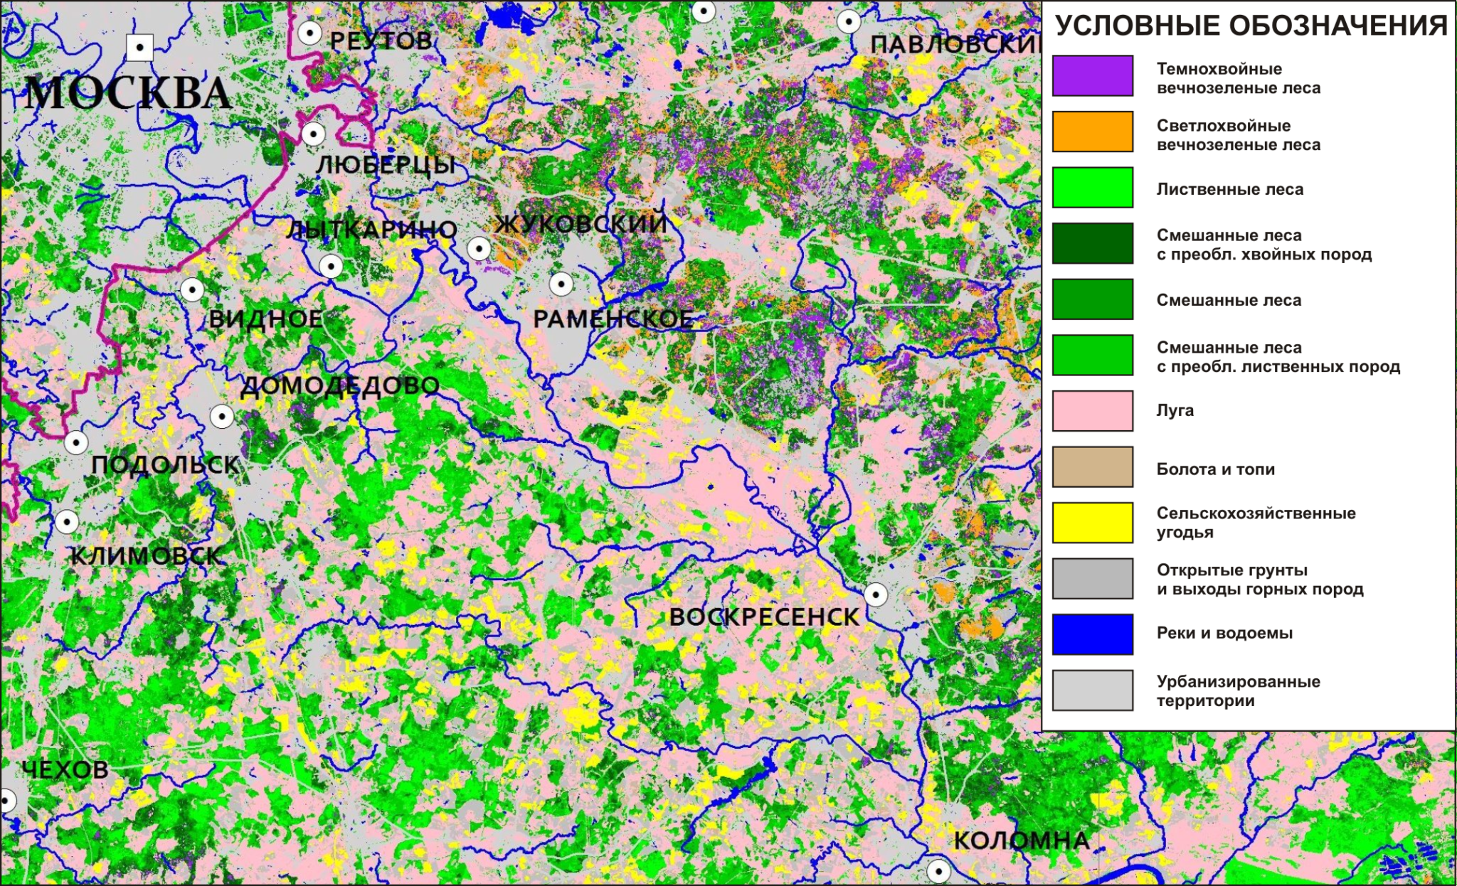
Task: Click the Климовск city circle marker
Action: pyautogui.click(x=67, y=521)
